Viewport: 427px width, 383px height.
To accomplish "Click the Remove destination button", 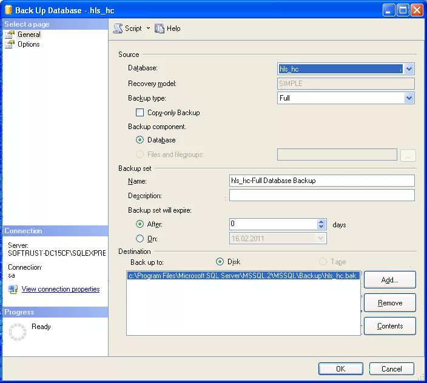I will [x=389, y=303].
